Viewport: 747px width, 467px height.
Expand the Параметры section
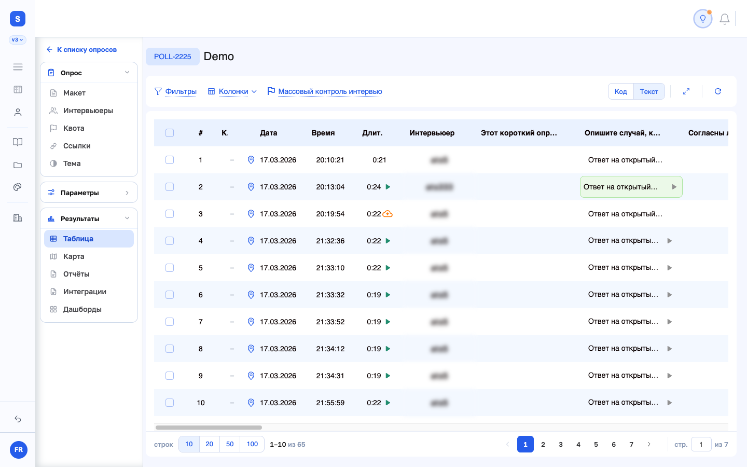[89, 193]
